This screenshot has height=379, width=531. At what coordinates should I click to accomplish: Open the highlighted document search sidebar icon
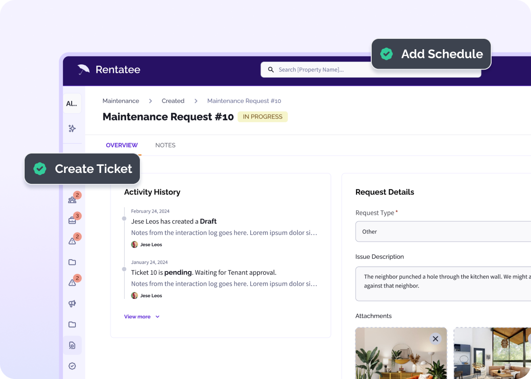[72, 345]
